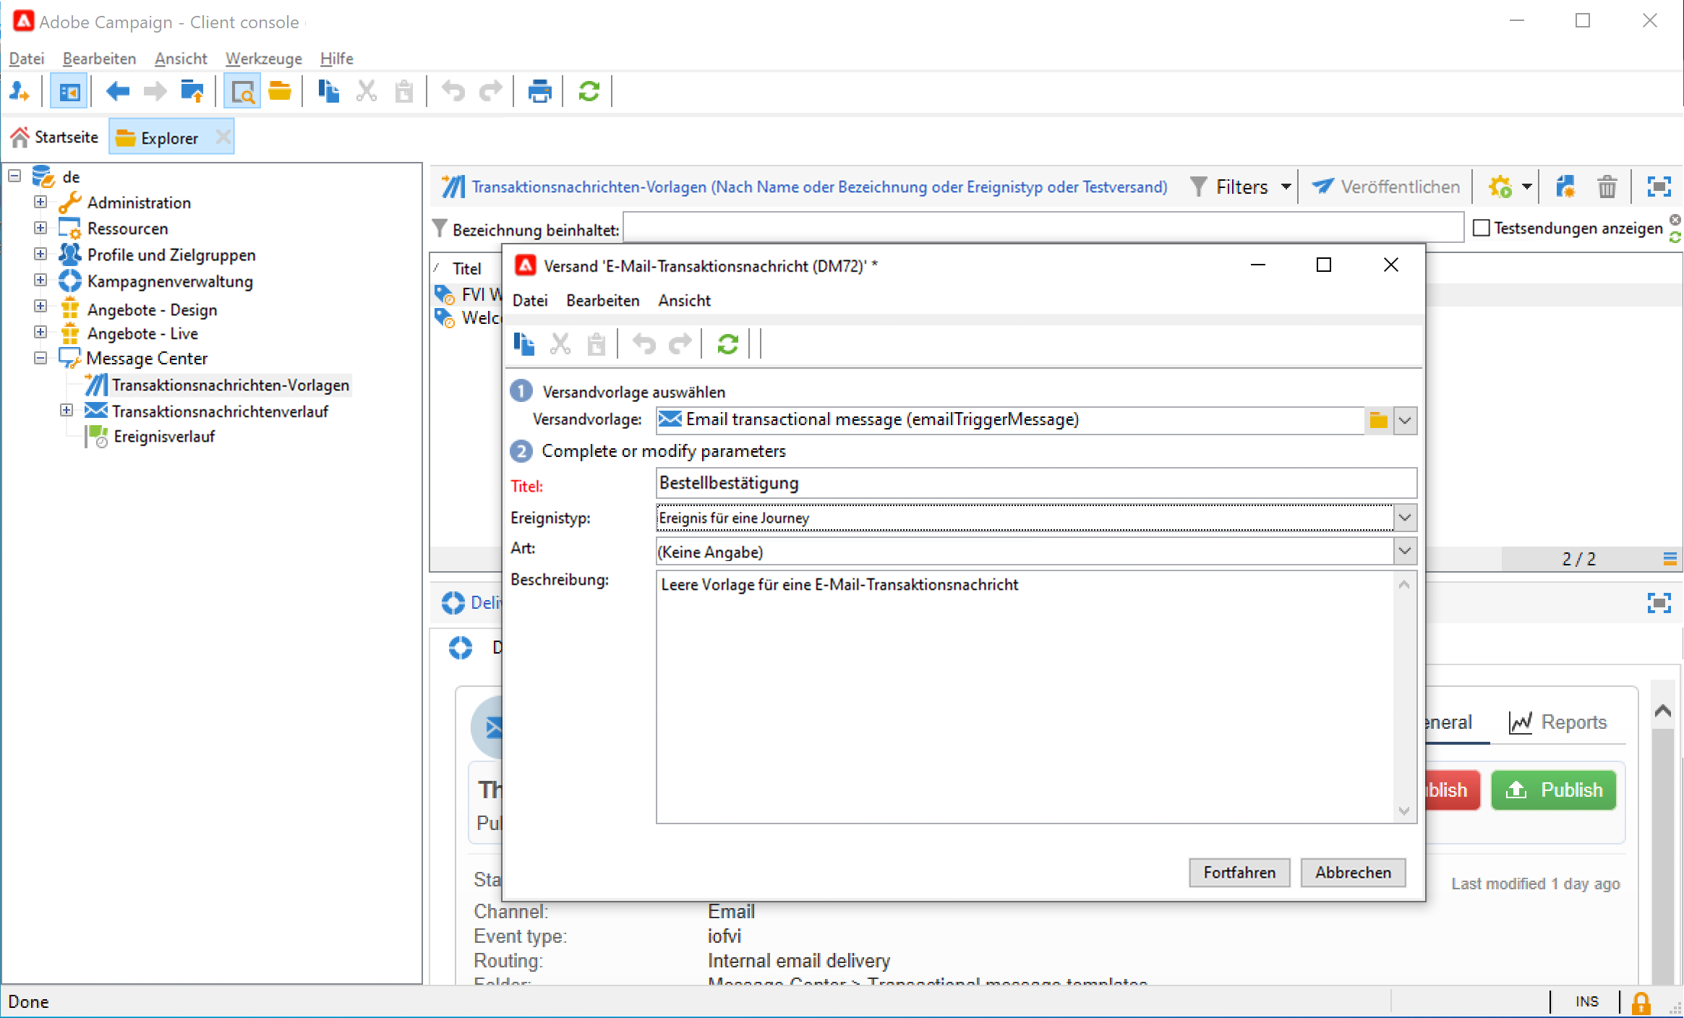Click the yellow folder icon beside Versandvorlage
This screenshot has height=1018, width=1684.
tap(1378, 420)
